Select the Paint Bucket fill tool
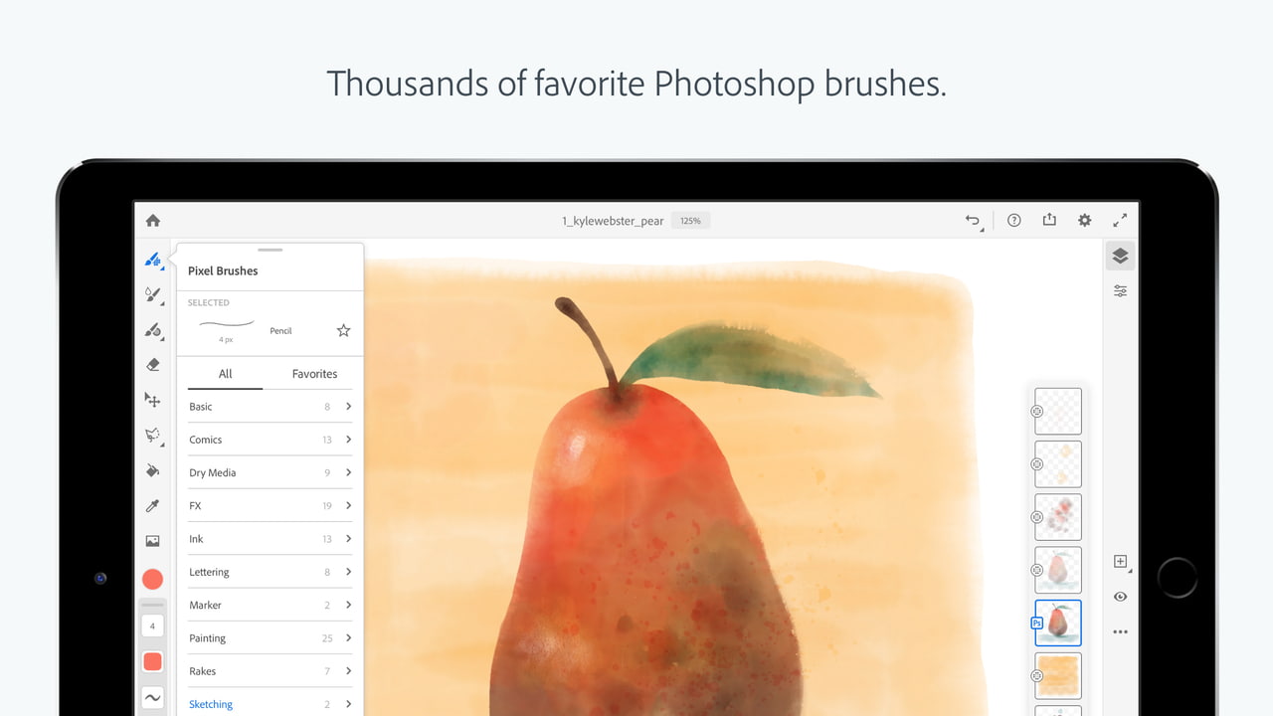The image size is (1273, 716). [x=152, y=470]
